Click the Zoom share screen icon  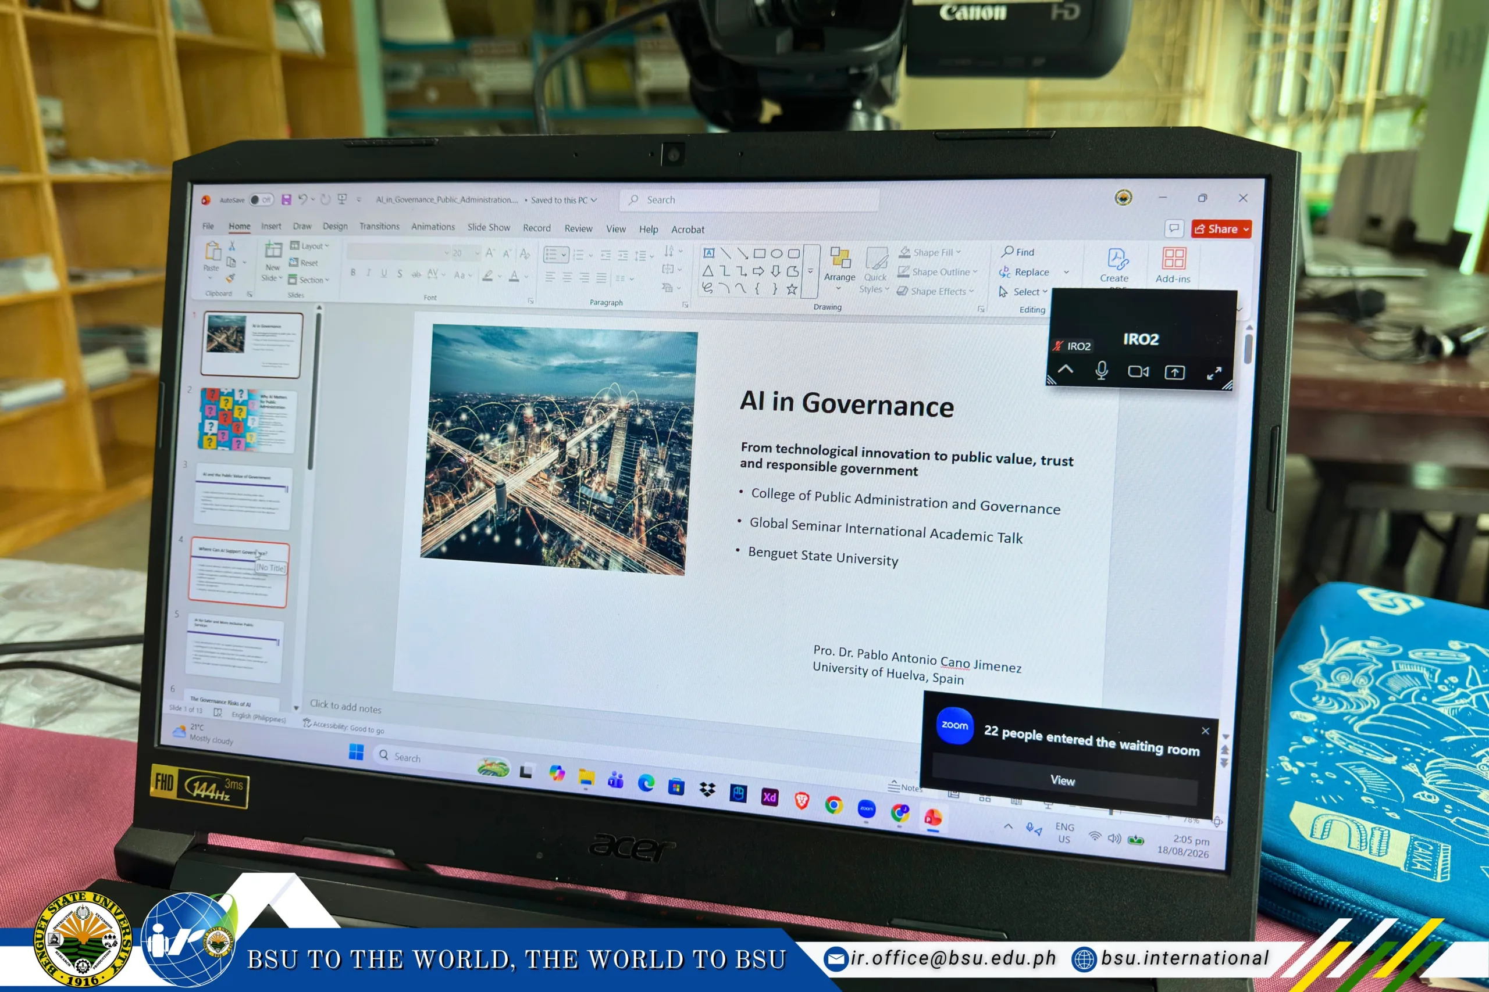tap(1174, 372)
